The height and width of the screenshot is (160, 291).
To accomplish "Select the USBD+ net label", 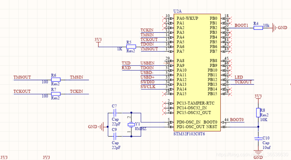I will [147, 77].
